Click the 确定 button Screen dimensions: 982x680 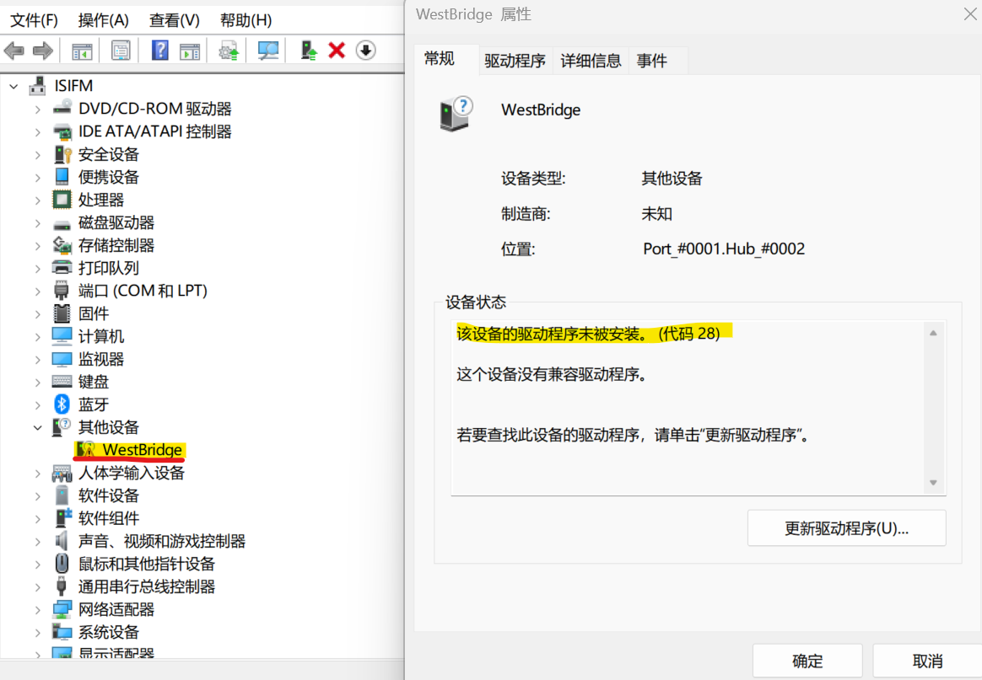(x=806, y=661)
